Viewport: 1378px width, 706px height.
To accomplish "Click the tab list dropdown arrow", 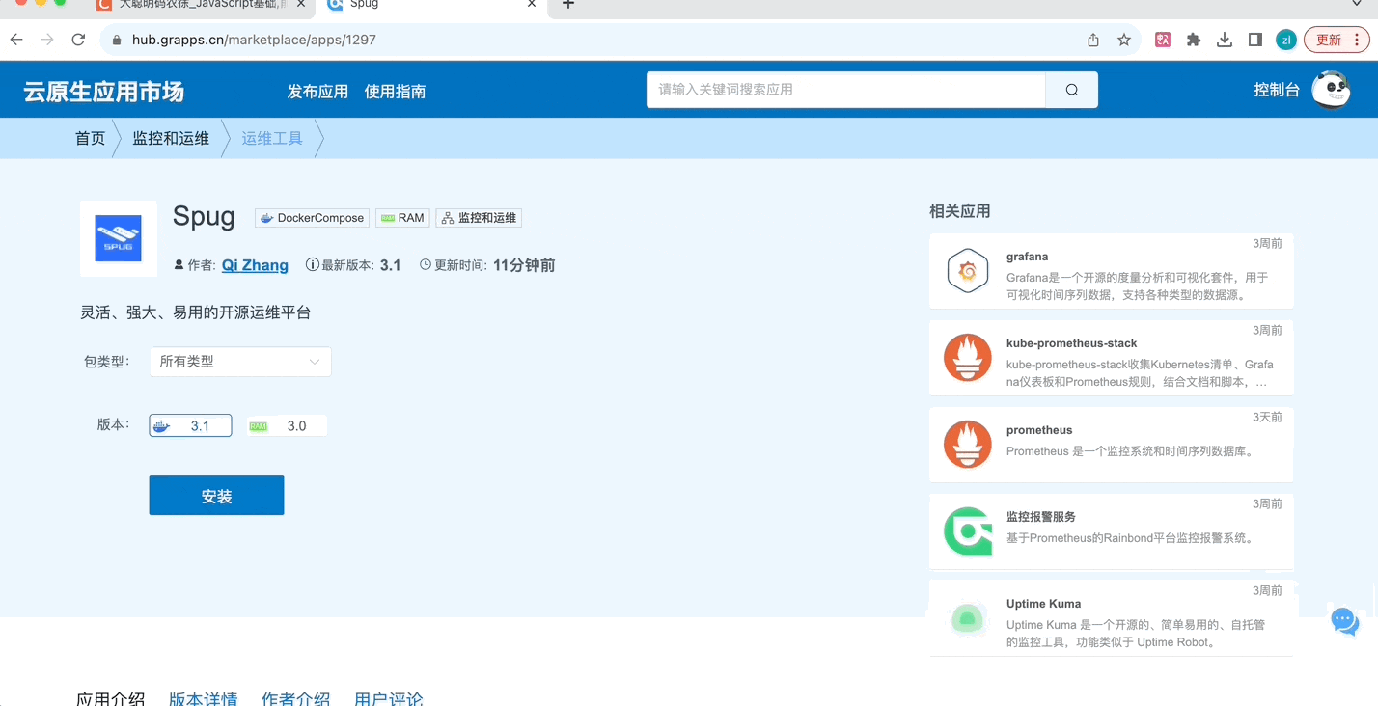I will point(1357,5).
